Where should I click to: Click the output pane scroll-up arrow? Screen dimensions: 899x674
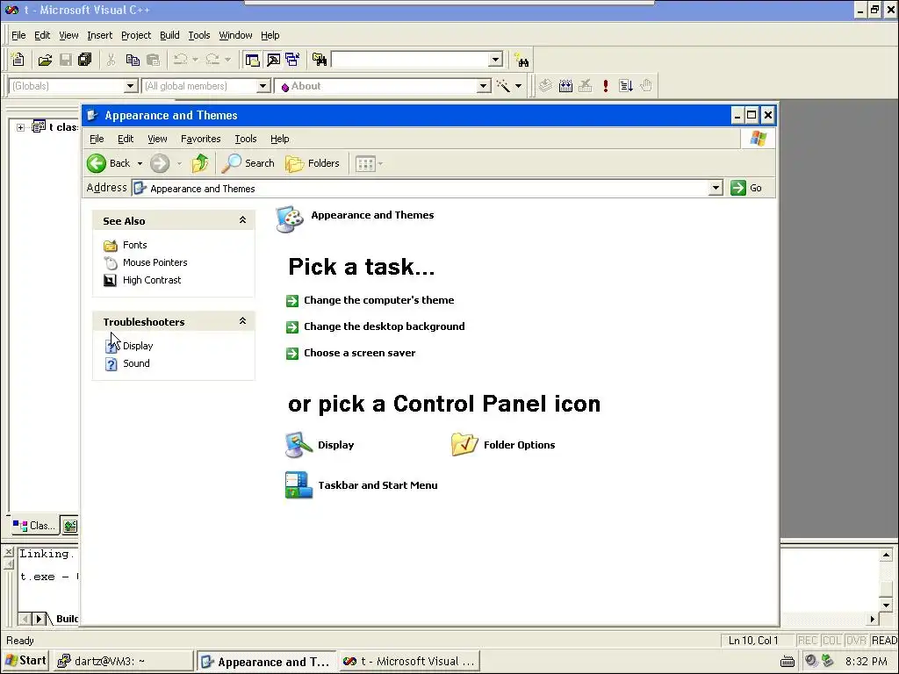click(x=886, y=555)
